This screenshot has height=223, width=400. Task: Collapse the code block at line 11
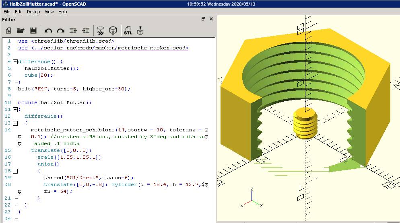pyautogui.click(x=15, y=110)
